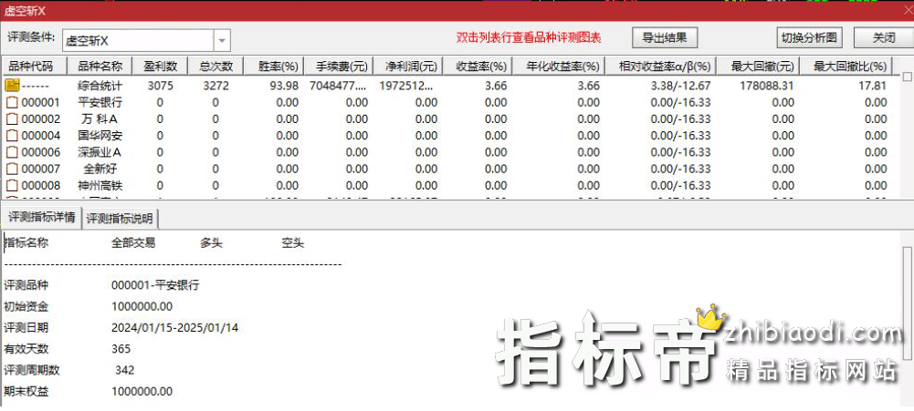Click the 有效天数 365 value
This screenshot has height=411, width=914.
click(x=121, y=349)
